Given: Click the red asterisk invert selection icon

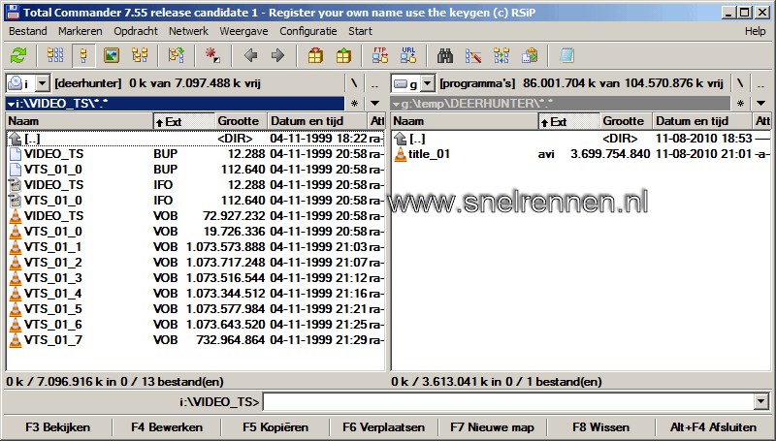Looking at the screenshot, I should pyautogui.click(x=212, y=55).
